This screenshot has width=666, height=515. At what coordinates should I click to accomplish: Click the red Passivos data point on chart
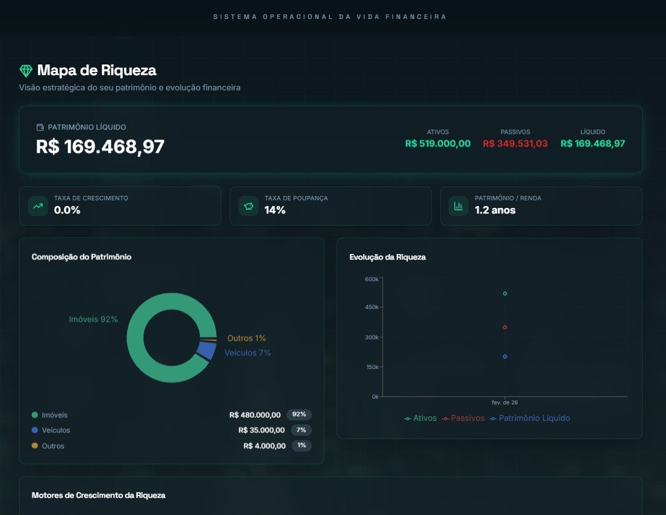pos(505,327)
